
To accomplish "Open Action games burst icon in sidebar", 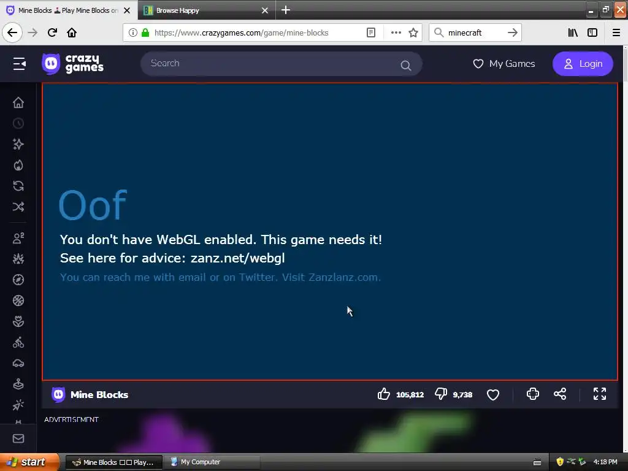I will pos(18,259).
